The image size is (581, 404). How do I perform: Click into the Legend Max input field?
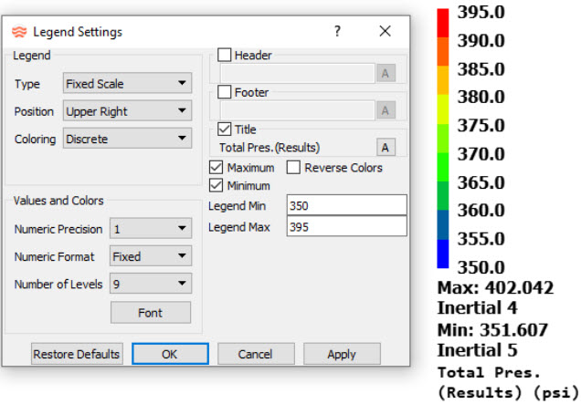(x=346, y=227)
